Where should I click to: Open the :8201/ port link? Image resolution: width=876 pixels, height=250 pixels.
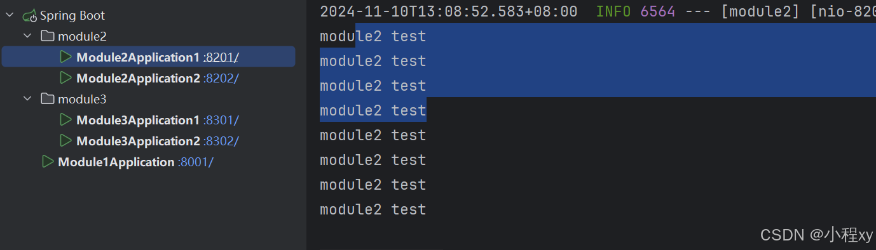coord(221,58)
